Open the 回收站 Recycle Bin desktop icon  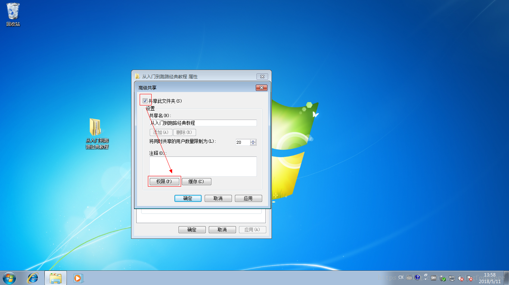(13, 15)
